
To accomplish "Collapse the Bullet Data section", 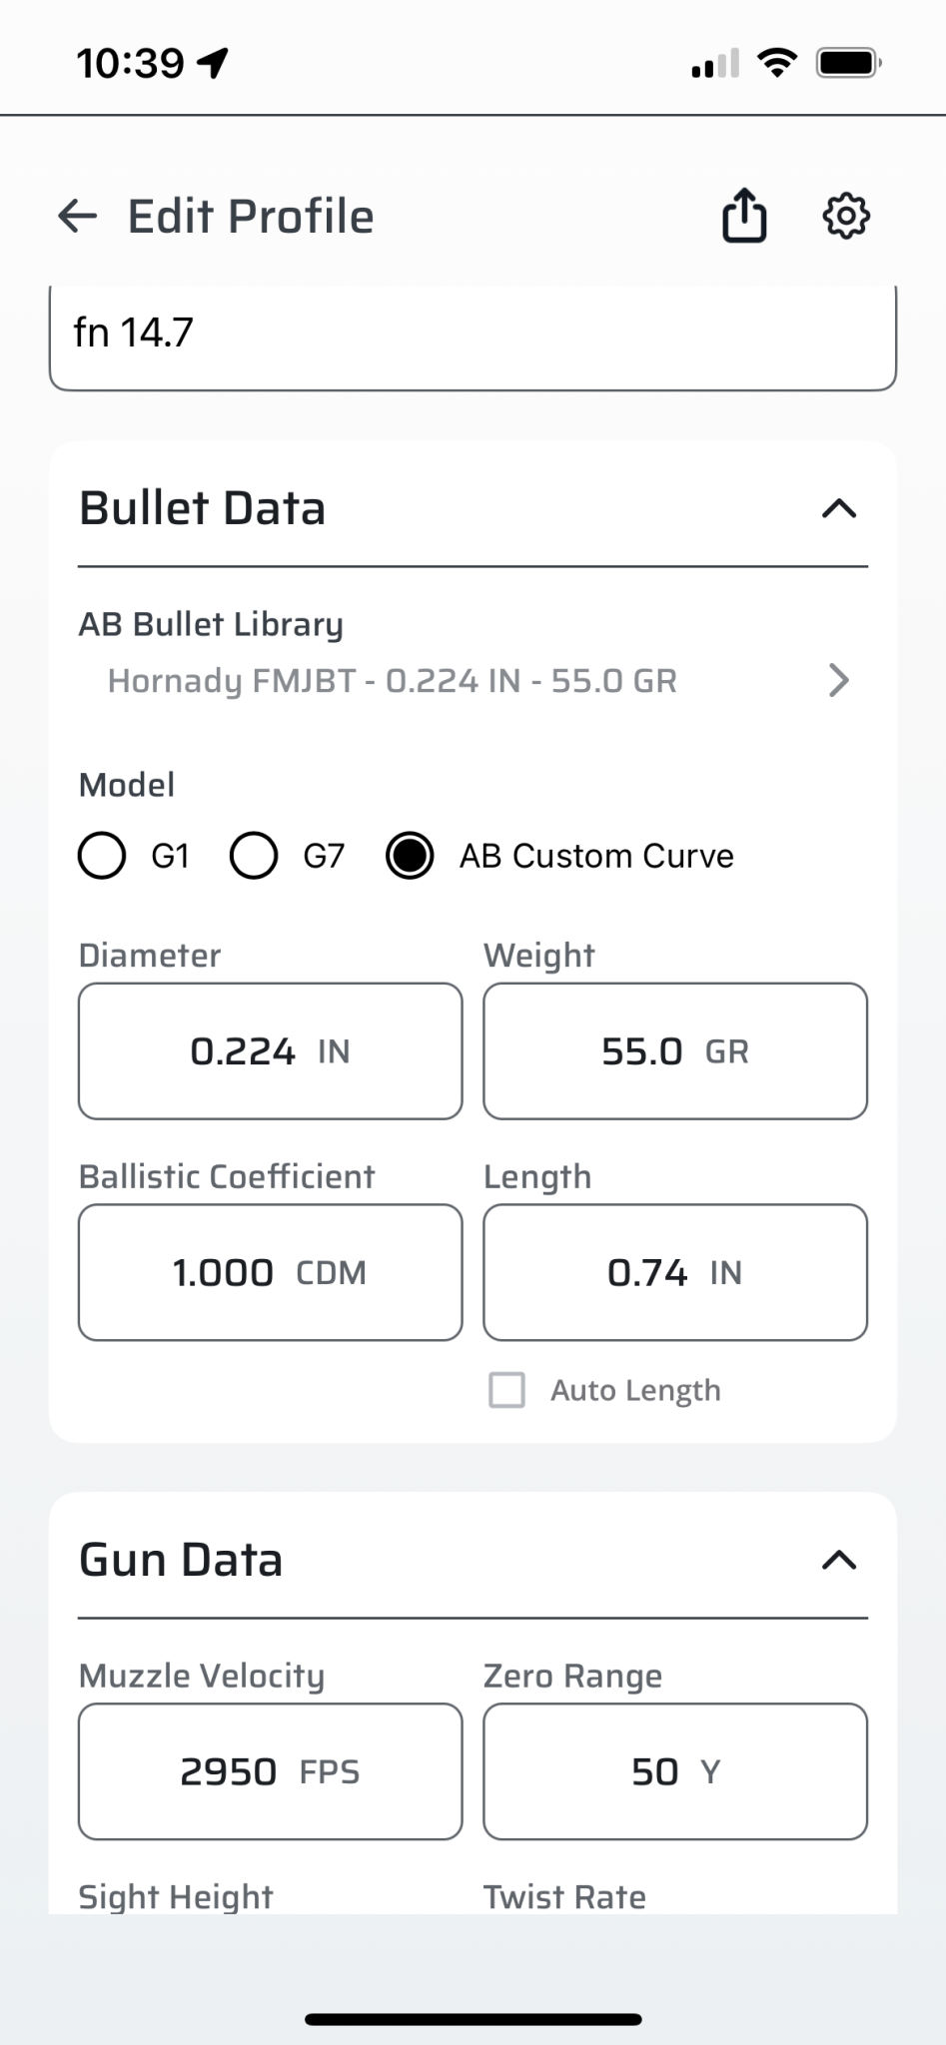I will click(x=839, y=509).
